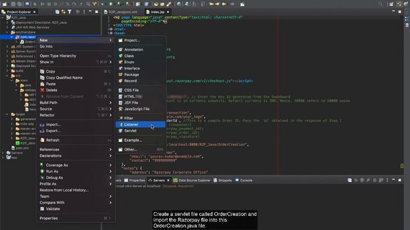Collapse all in Project Explorer toolbar

click(57, 11)
